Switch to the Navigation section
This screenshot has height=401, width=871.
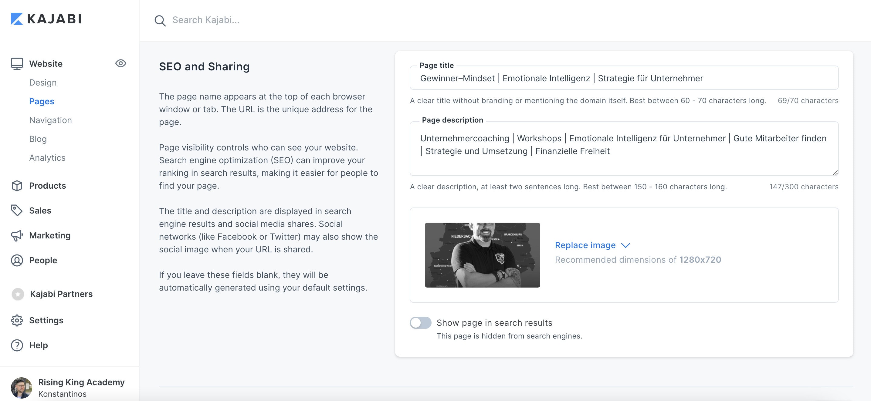click(x=50, y=120)
